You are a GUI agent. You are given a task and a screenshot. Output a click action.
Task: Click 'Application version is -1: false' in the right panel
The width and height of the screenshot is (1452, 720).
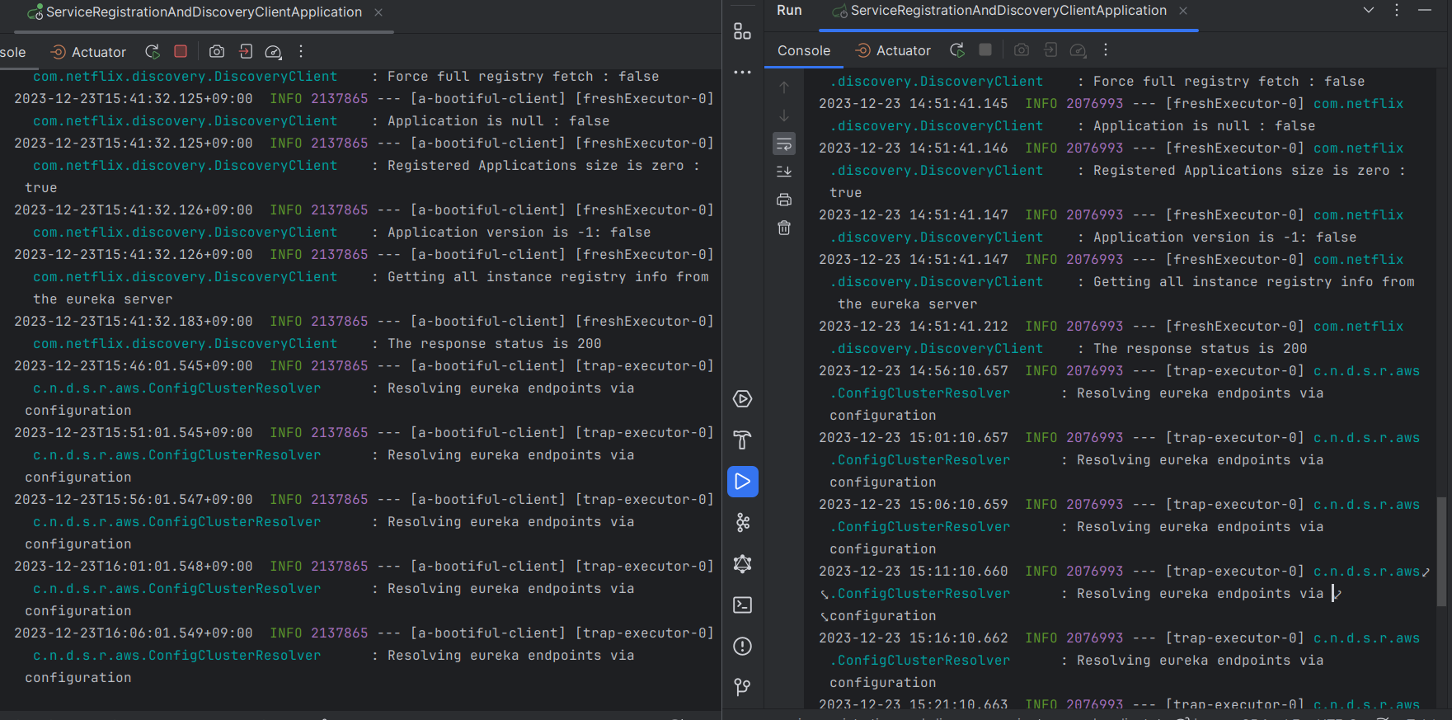[x=1225, y=237]
